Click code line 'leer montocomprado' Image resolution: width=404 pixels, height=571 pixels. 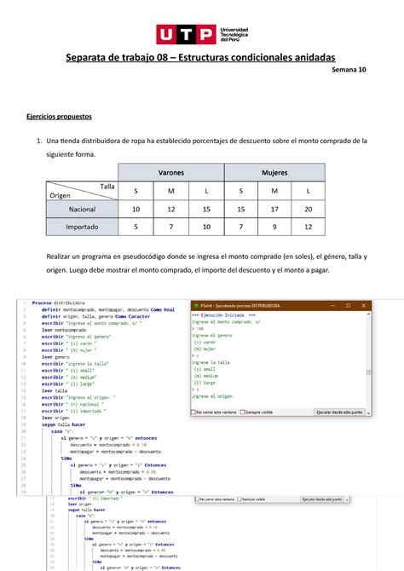[x=64, y=330]
